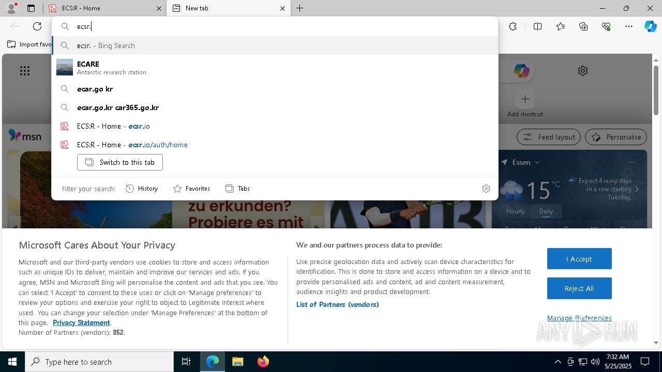662x372 pixels.
Task: Expand the rainy days forecast chevron
Action: [637, 189]
